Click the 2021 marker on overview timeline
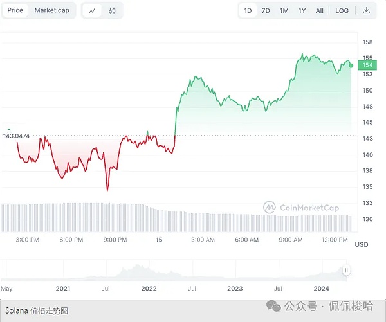Image resolution: width=386 pixels, height=322 pixels. pyautogui.click(x=63, y=289)
